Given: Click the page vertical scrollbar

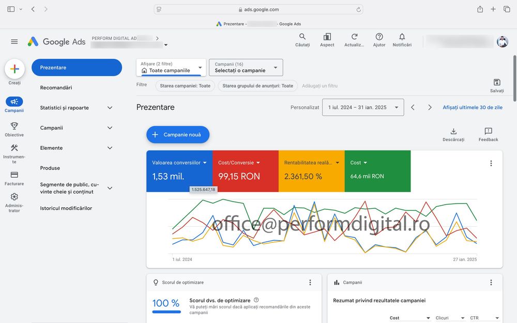Looking at the screenshot, I should click(515, 79).
